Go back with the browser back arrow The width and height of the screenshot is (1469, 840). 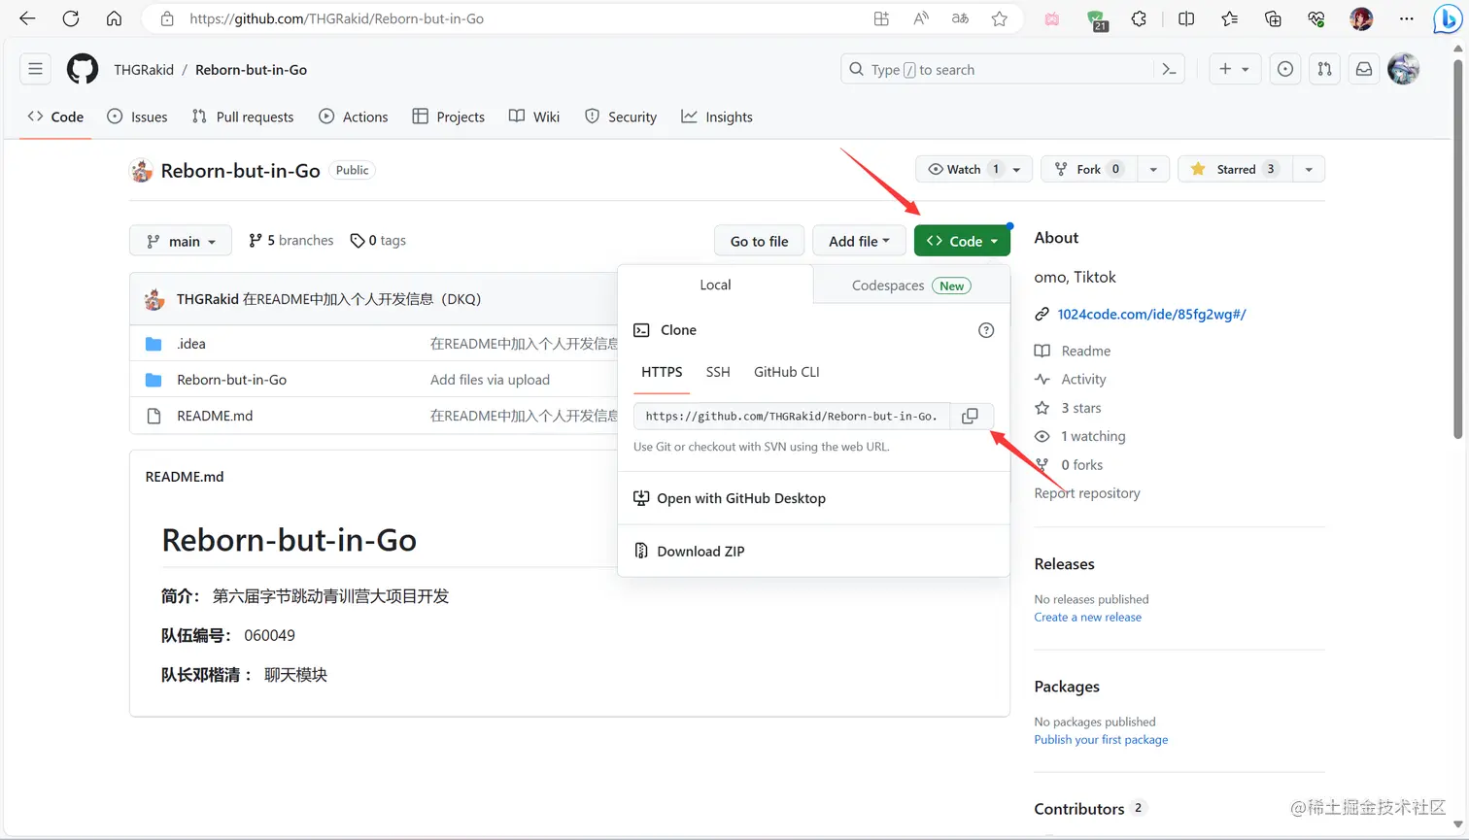(27, 18)
